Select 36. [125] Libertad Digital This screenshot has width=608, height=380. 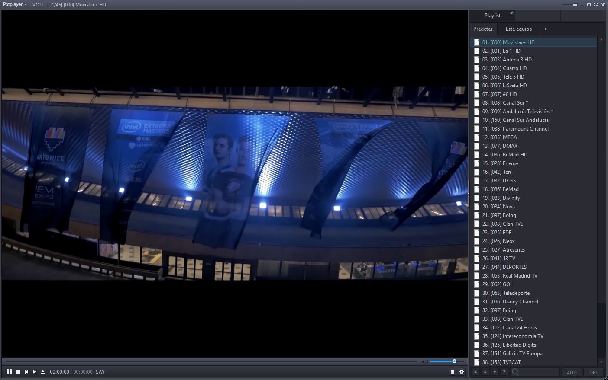point(534,345)
